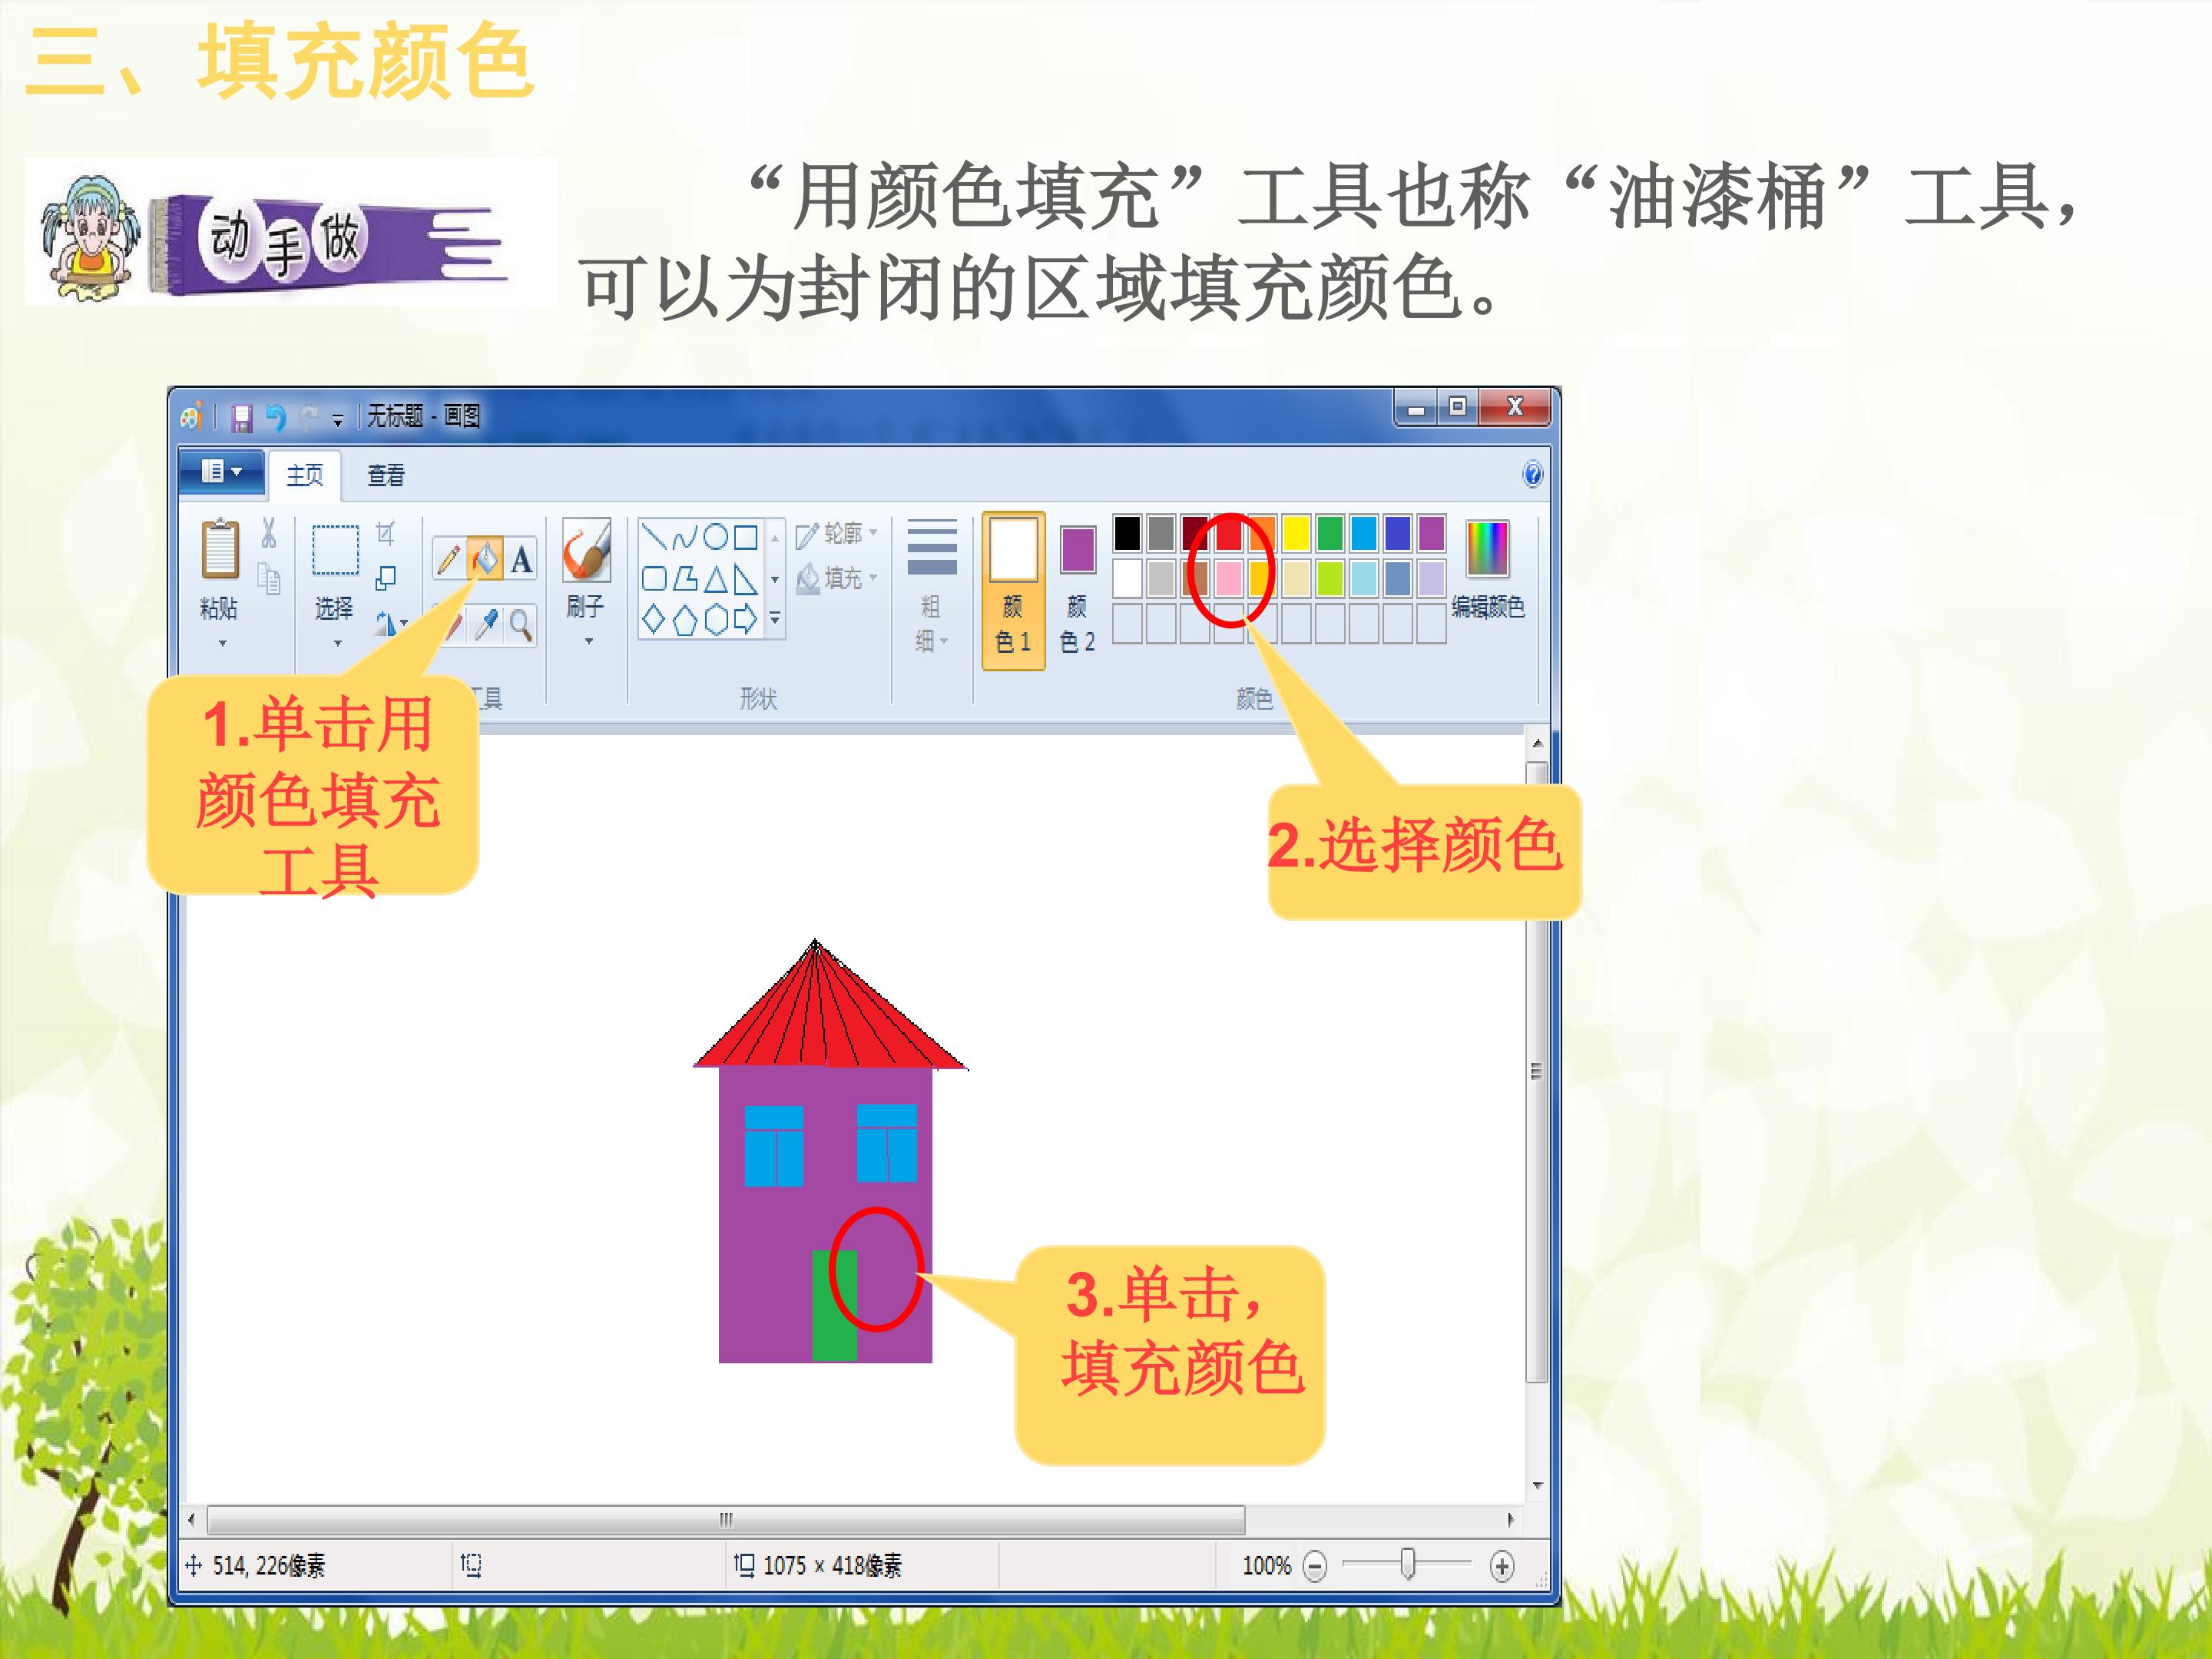Screen dimensions: 2212x1659
Task: Pick the red color swatch in palette
Action: coord(1229,534)
